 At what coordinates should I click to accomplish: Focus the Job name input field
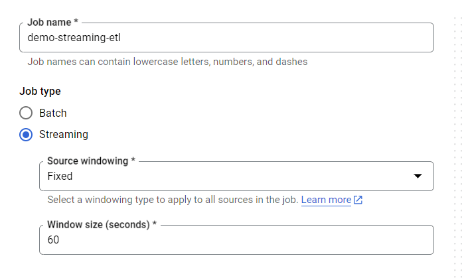tap(266, 38)
